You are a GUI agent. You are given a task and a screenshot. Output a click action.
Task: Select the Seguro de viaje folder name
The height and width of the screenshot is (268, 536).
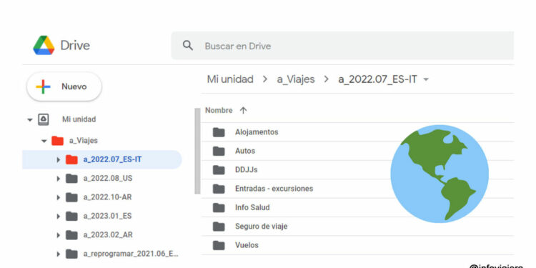point(261,227)
